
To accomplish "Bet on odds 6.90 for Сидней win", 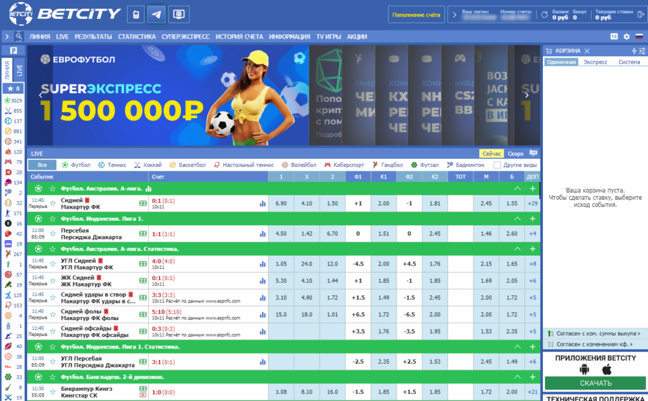I will [281, 204].
